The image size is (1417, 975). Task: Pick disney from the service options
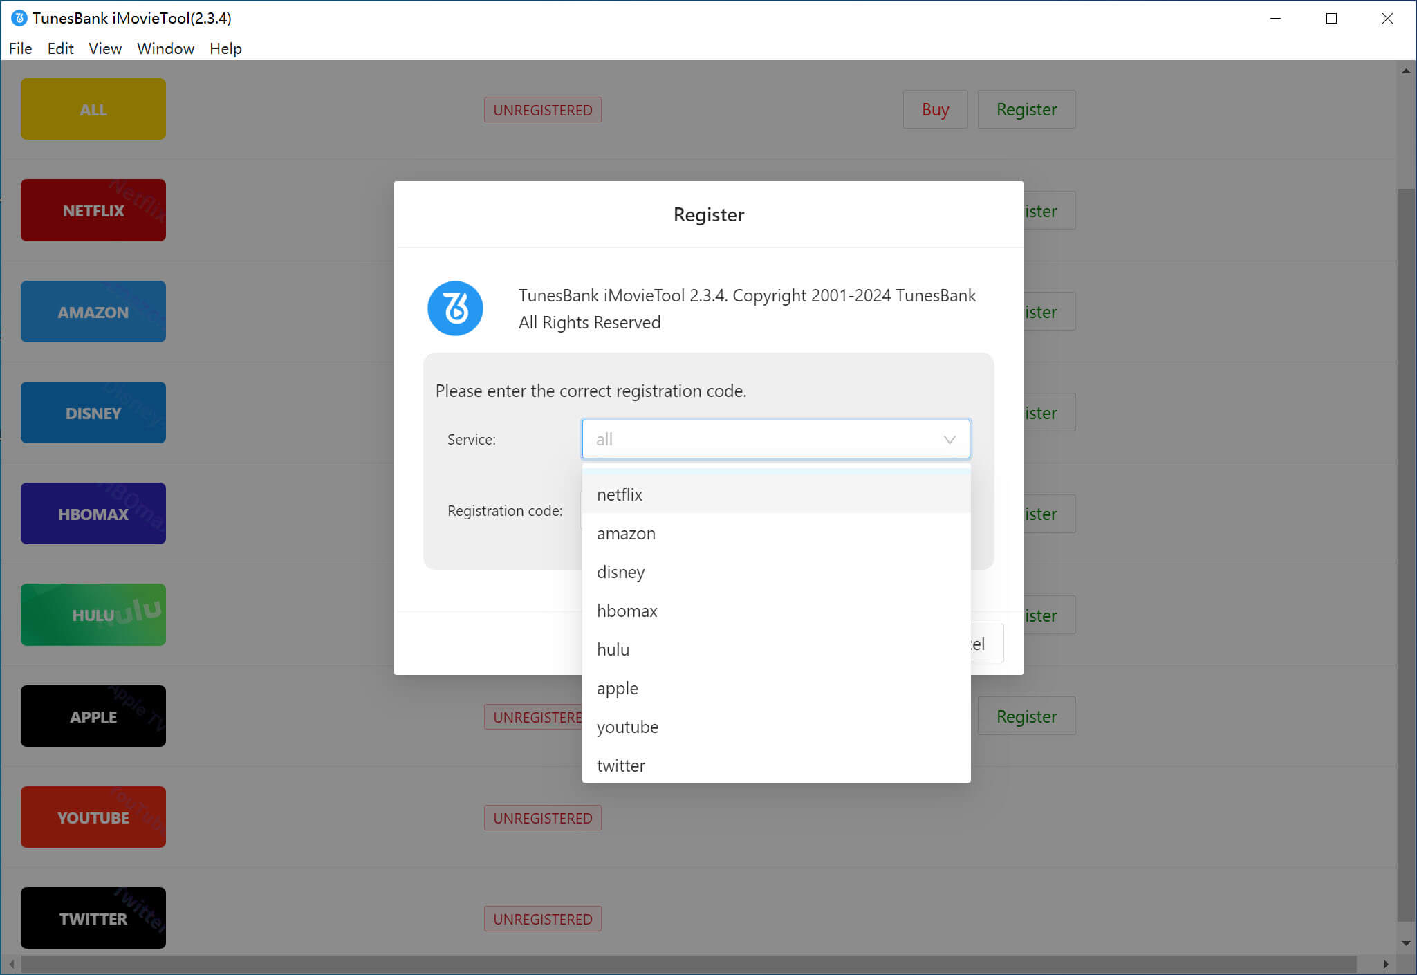776,572
